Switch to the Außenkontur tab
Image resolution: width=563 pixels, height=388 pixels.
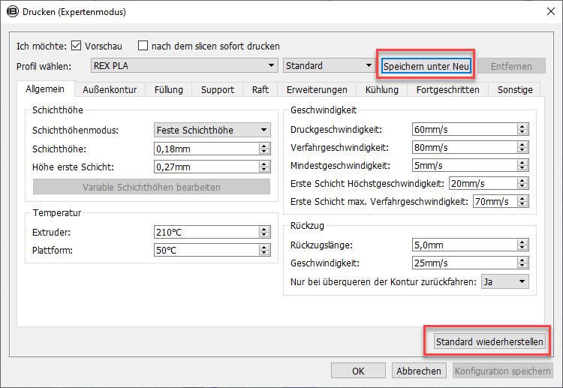click(x=110, y=89)
